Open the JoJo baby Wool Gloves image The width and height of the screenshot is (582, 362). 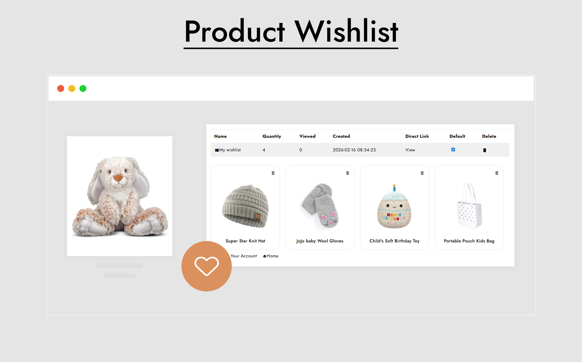(x=320, y=206)
